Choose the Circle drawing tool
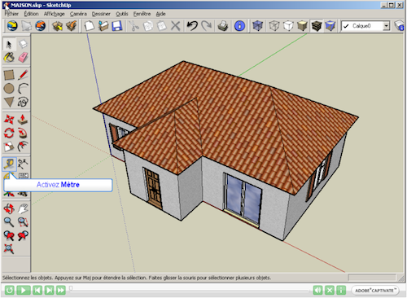 (9, 89)
